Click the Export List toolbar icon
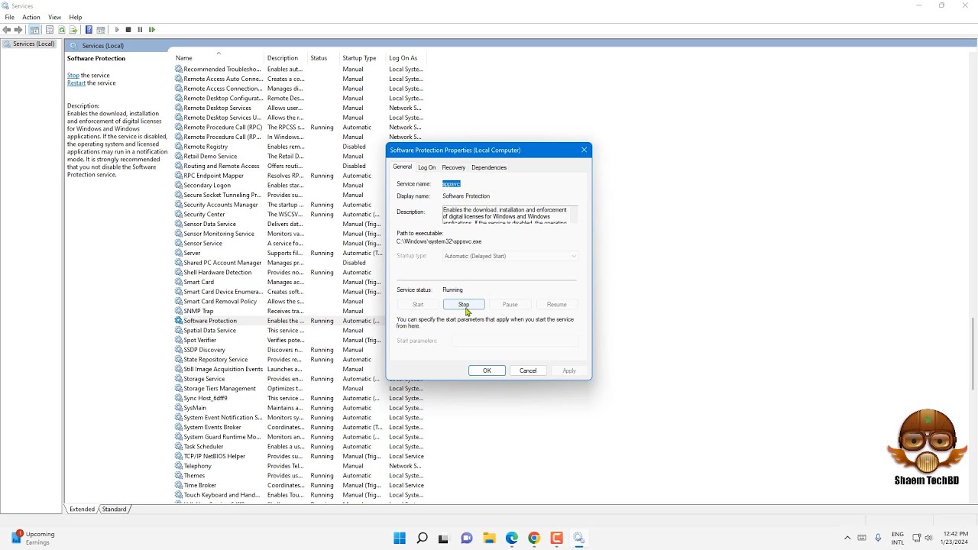This screenshot has width=978, height=550. [x=73, y=30]
